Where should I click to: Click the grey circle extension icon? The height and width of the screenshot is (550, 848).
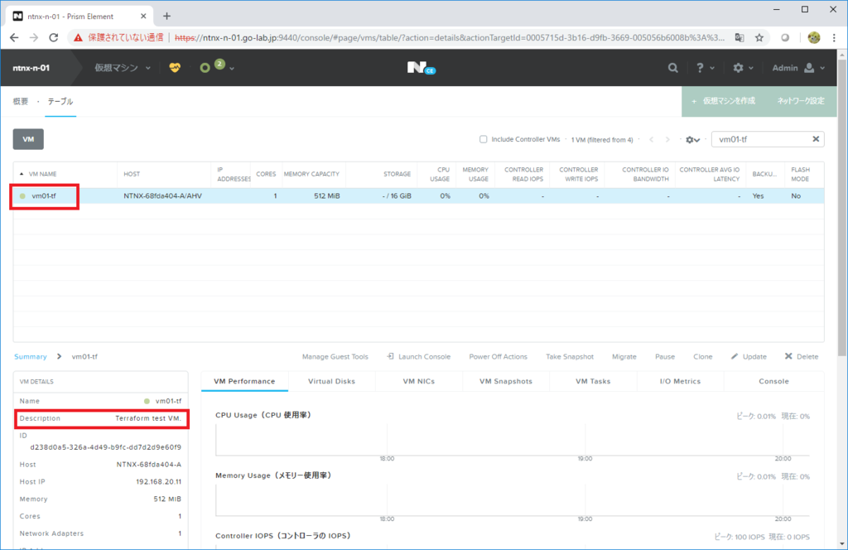(x=785, y=37)
